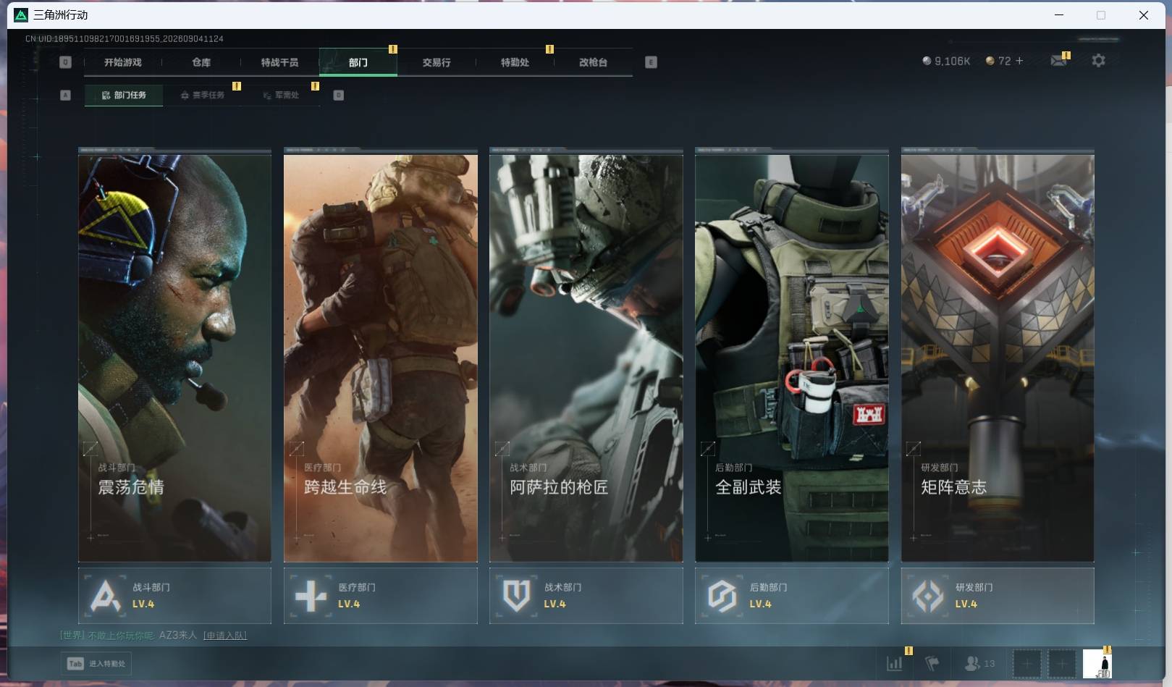Screen dimensions: 1172x687
Task: Click the 后勤部门 LV.4 button
Action: [x=791, y=596]
